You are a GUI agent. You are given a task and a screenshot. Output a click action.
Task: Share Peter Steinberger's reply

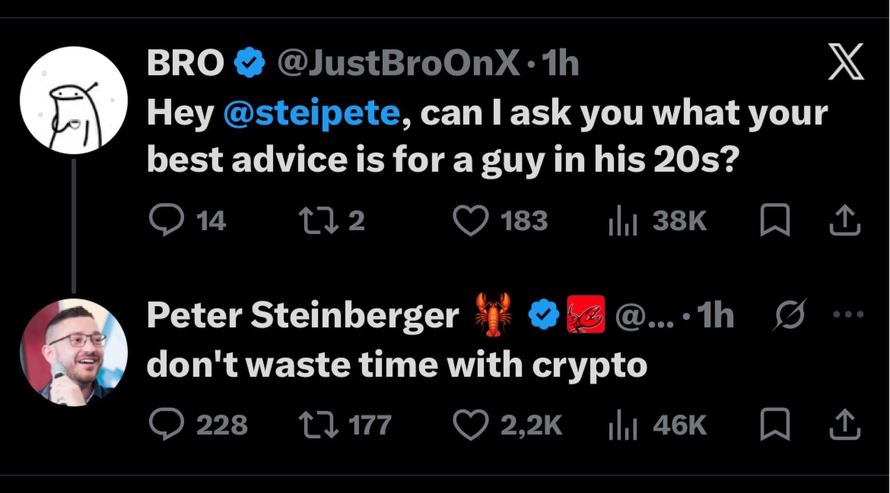(845, 425)
